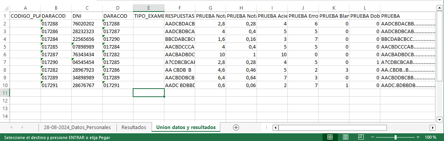Screen dimensions: 444x141
Task: Click the PRUEBA Dob header cell
Action: point(365,16)
